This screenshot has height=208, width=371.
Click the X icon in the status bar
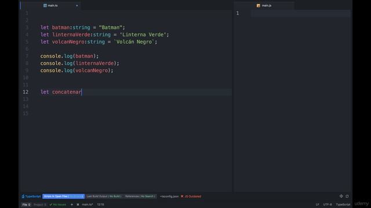78,205
